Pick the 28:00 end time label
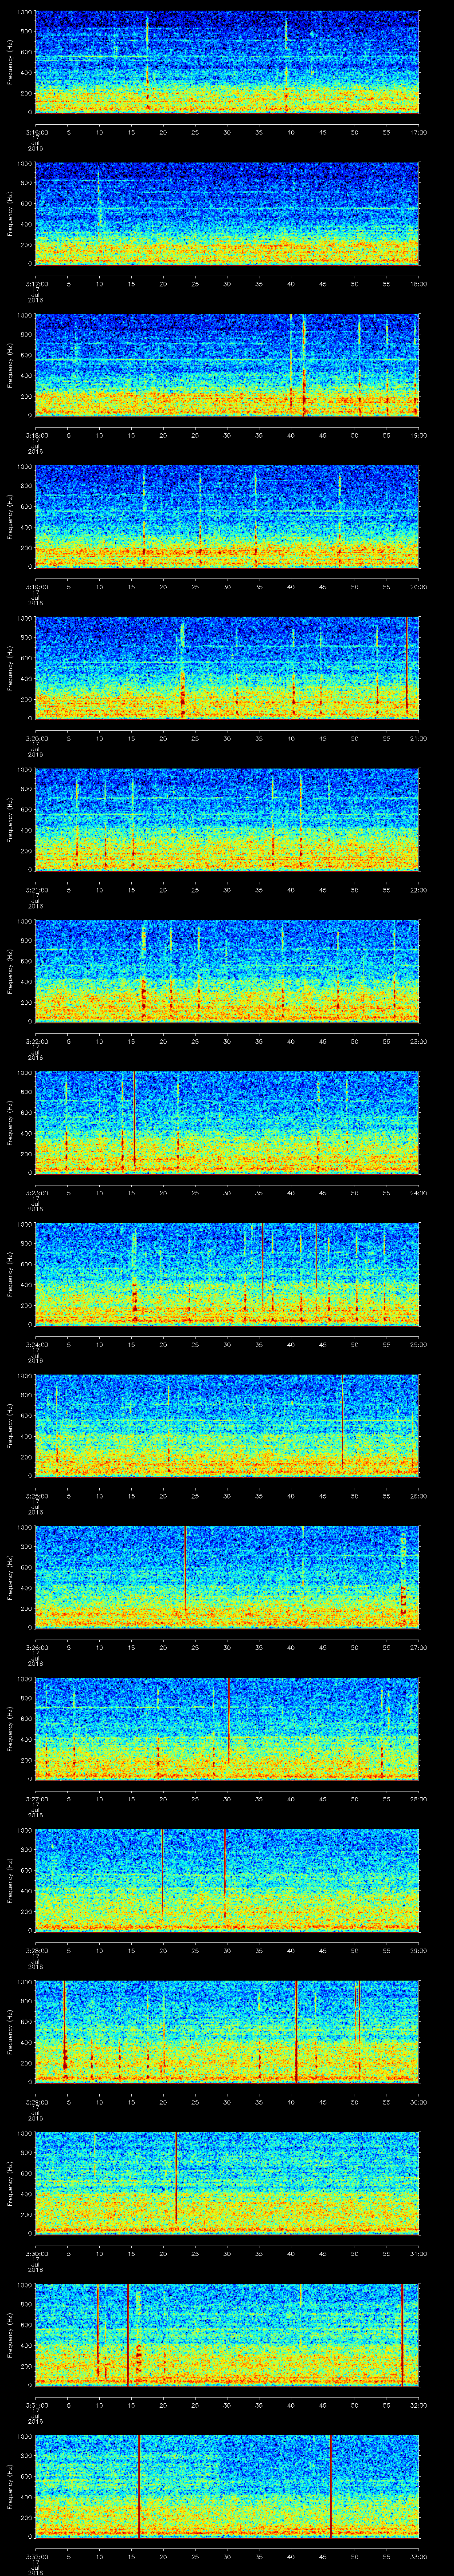The image size is (454, 2576). 418,1799
